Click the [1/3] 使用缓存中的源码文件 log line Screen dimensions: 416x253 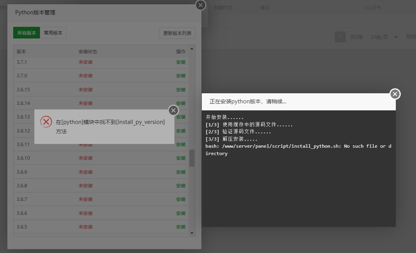(x=249, y=125)
